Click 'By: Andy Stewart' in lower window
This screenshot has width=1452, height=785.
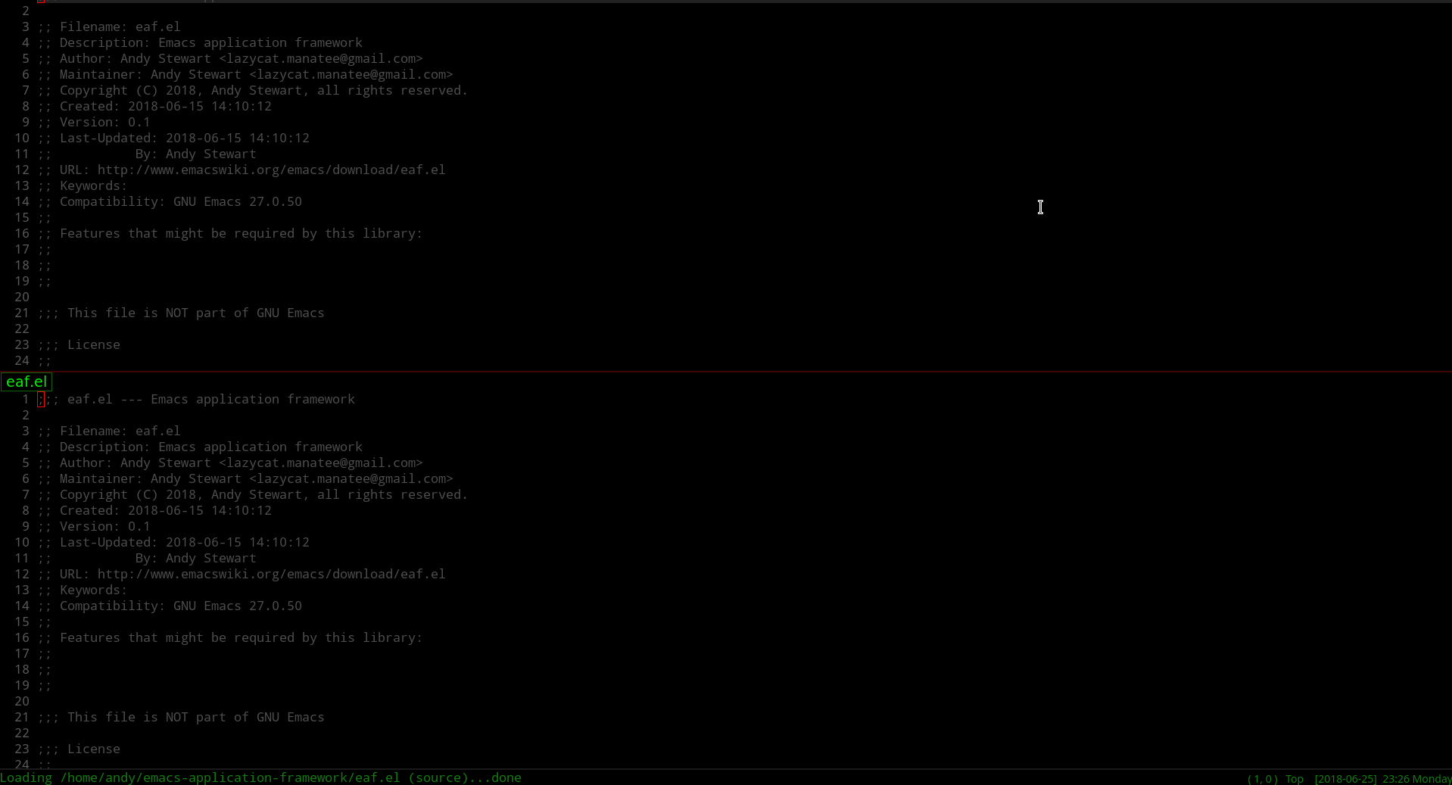tap(196, 558)
